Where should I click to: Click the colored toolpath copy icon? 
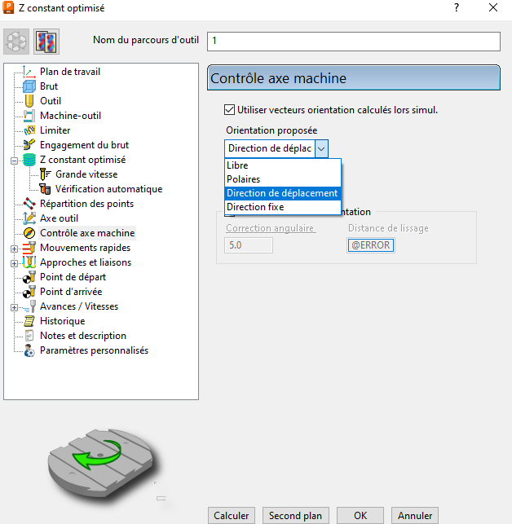click(x=45, y=42)
